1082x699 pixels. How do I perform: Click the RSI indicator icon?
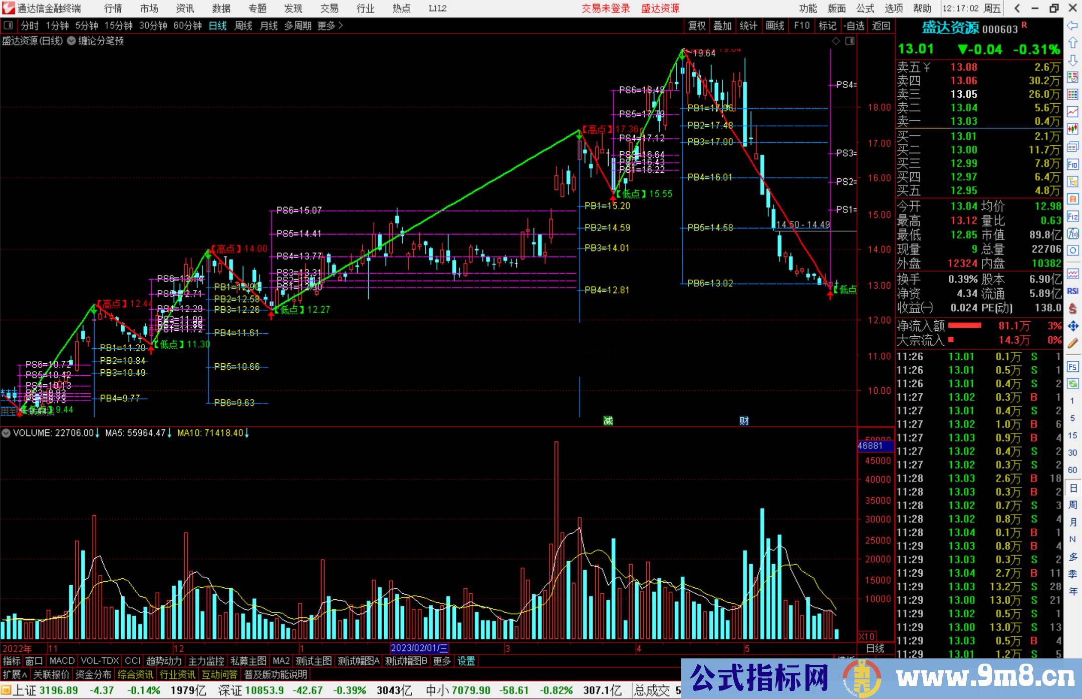1072,291
